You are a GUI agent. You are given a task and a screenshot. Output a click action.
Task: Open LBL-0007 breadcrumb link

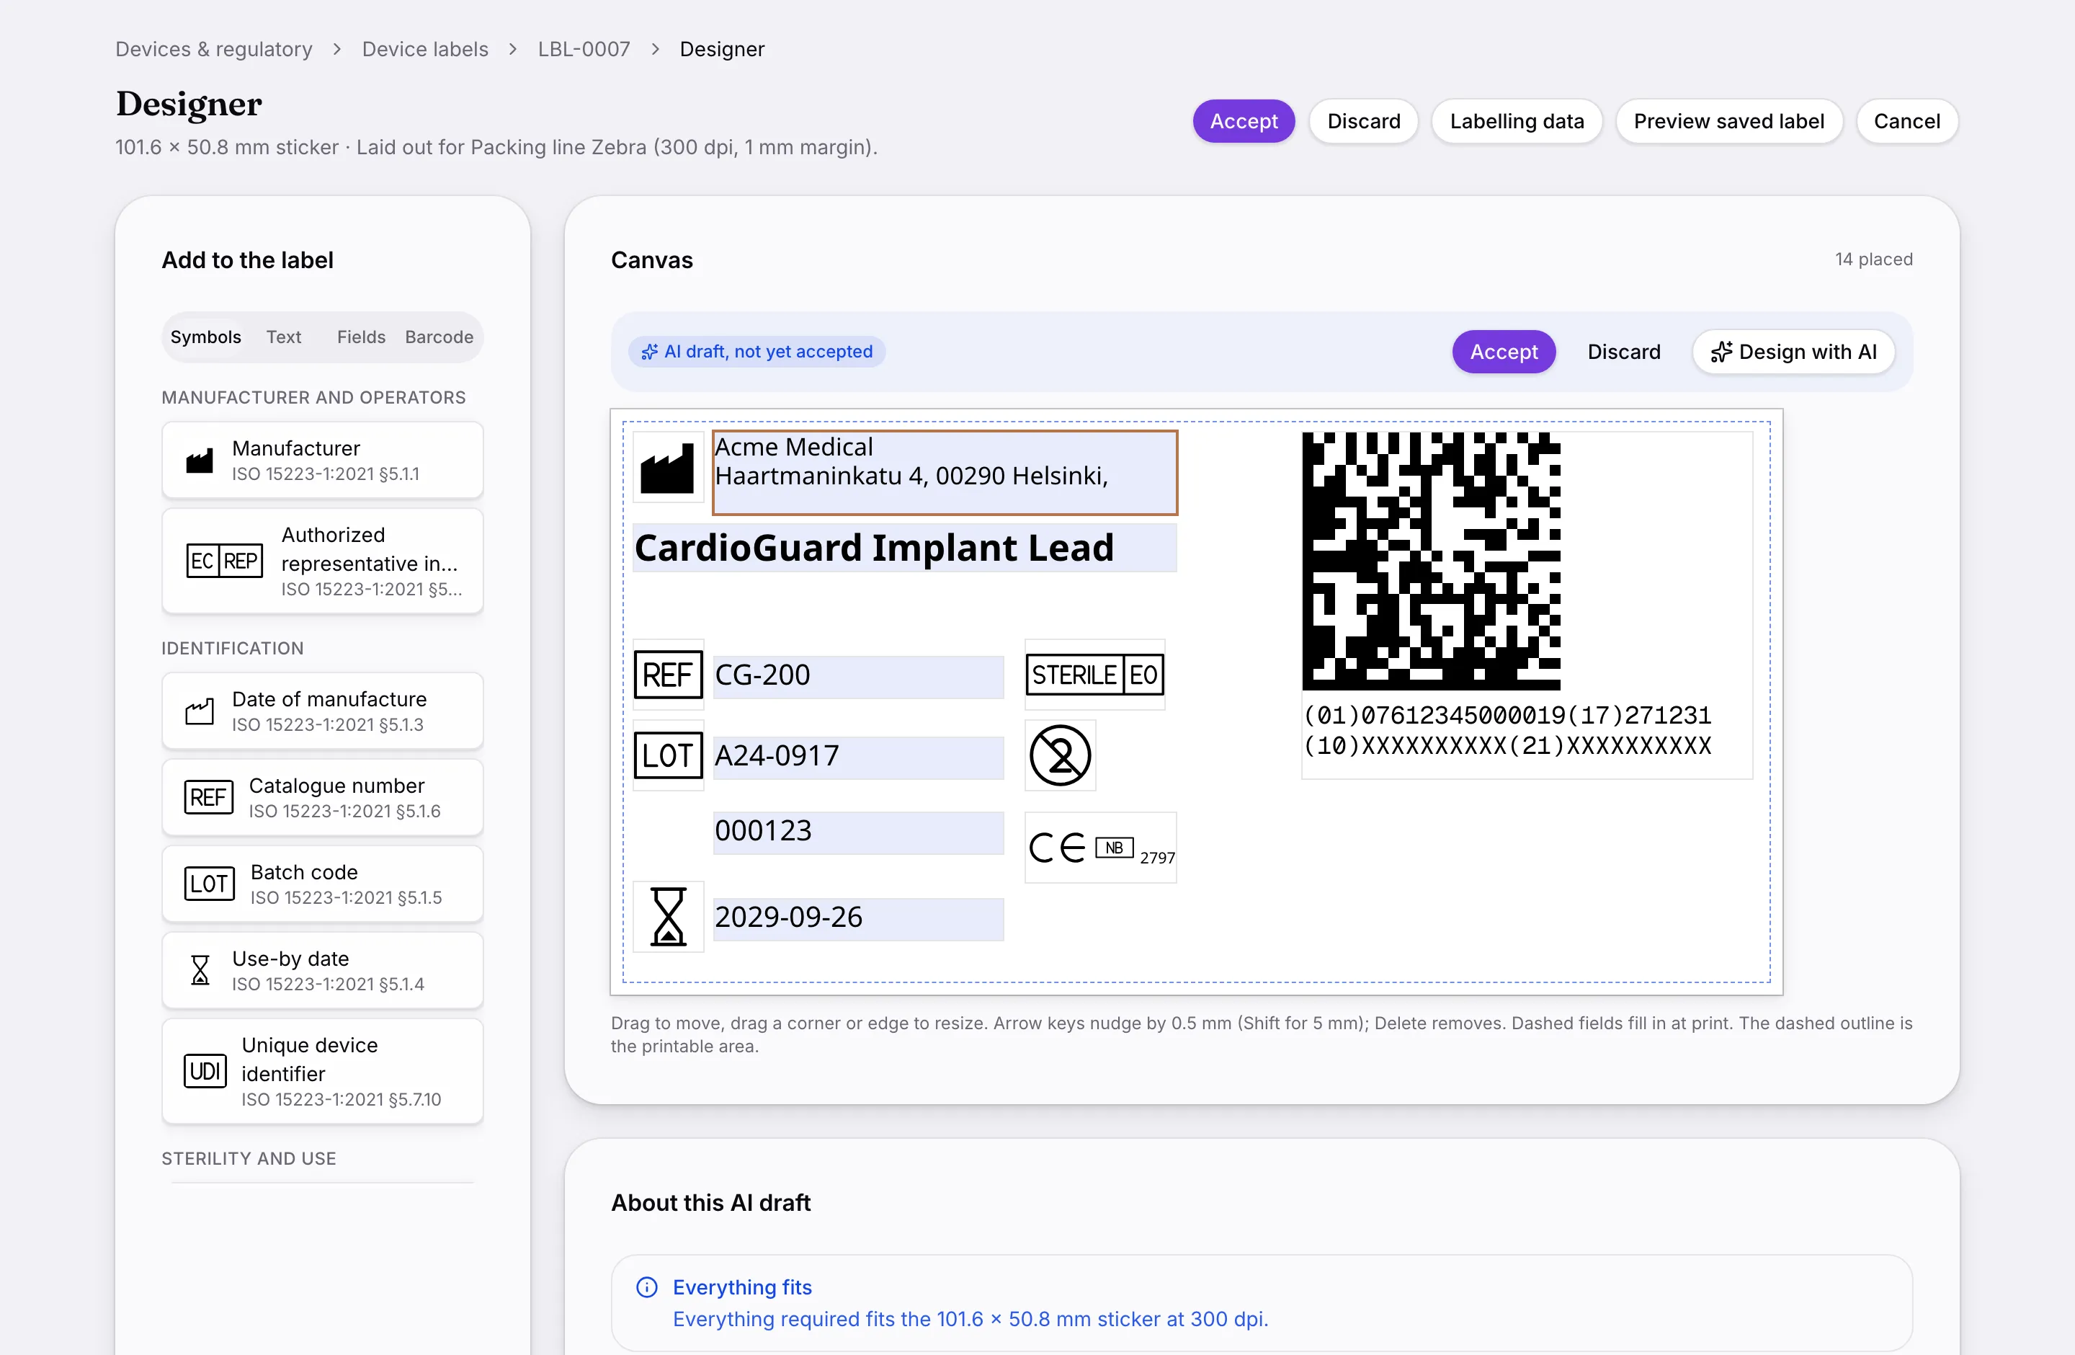pos(584,49)
